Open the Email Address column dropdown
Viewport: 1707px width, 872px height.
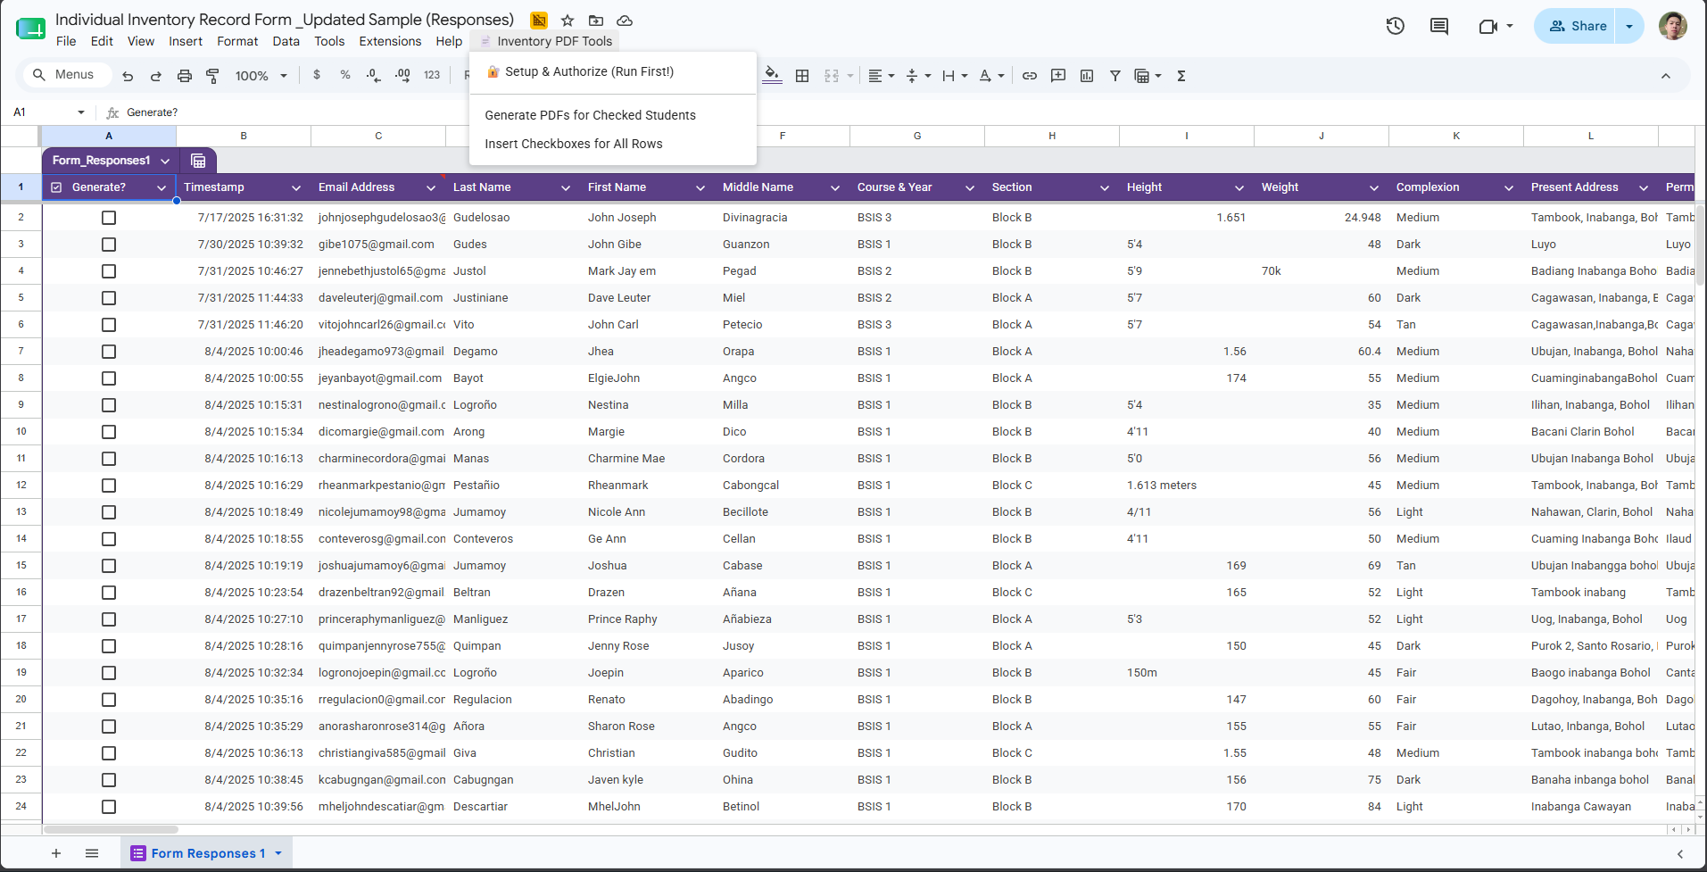tap(431, 187)
